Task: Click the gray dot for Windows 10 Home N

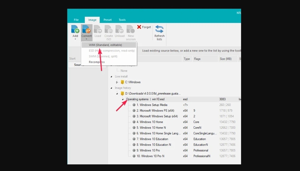Action: (x=134, y=127)
